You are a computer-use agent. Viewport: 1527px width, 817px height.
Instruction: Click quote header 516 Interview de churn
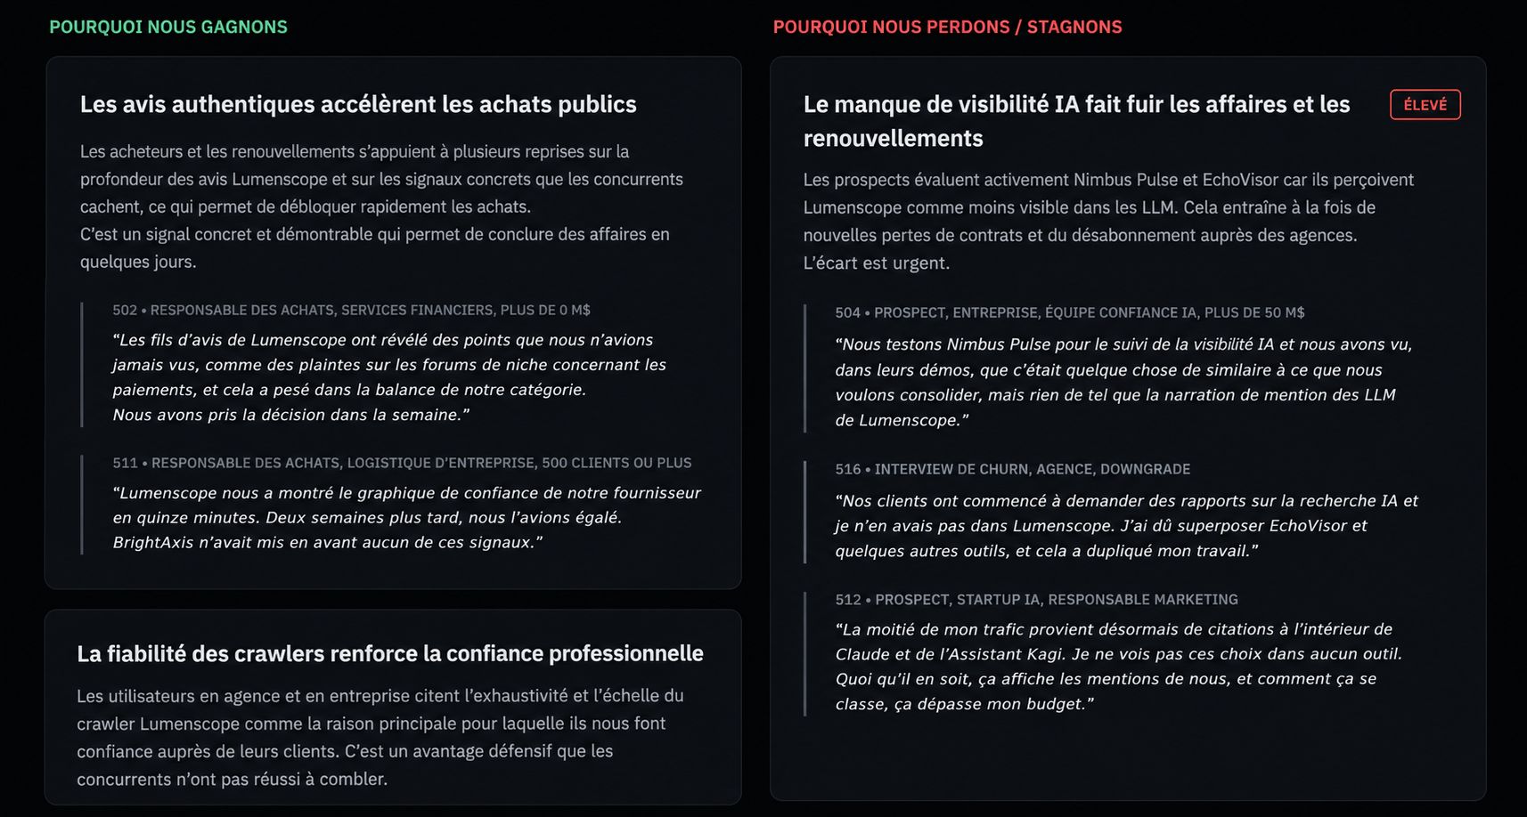click(x=1012, y=469)
